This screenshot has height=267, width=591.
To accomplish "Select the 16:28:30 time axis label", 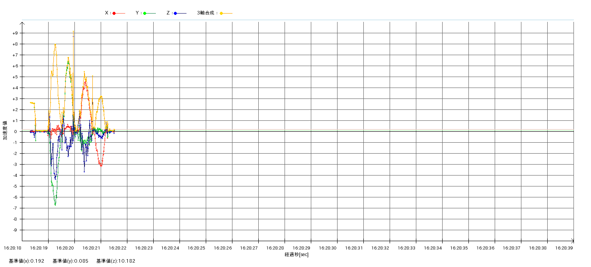I will click(327, 248).
